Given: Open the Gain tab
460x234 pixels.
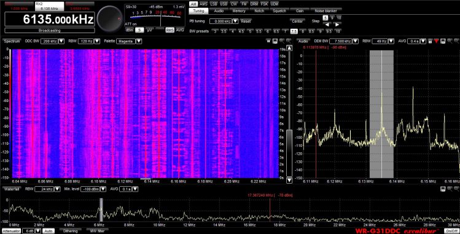Looking at the screenshot, I should click(300, 11).
